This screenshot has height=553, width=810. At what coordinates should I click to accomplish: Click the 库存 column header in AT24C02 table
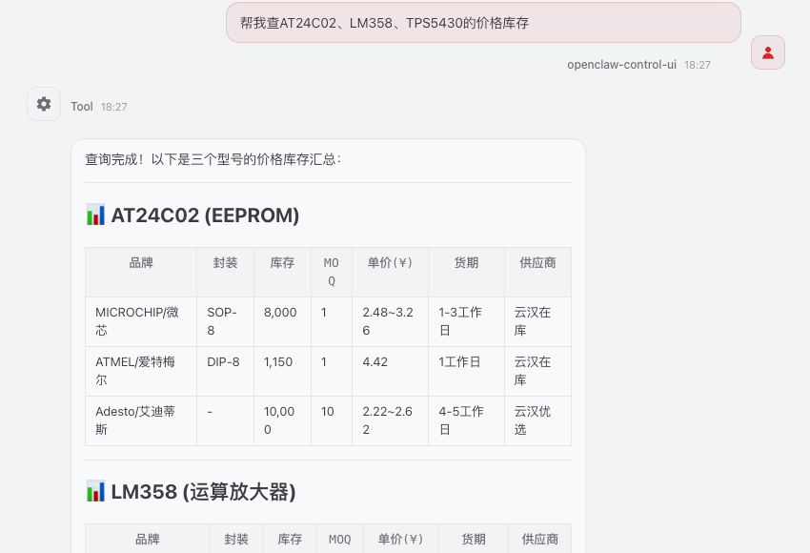(282, 263)
